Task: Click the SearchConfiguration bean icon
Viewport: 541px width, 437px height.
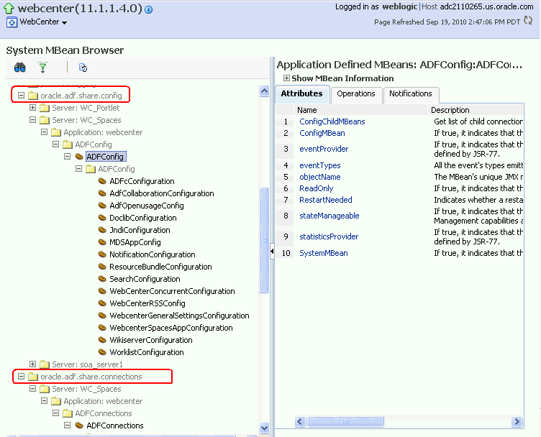Action: [x=102, y=278]
